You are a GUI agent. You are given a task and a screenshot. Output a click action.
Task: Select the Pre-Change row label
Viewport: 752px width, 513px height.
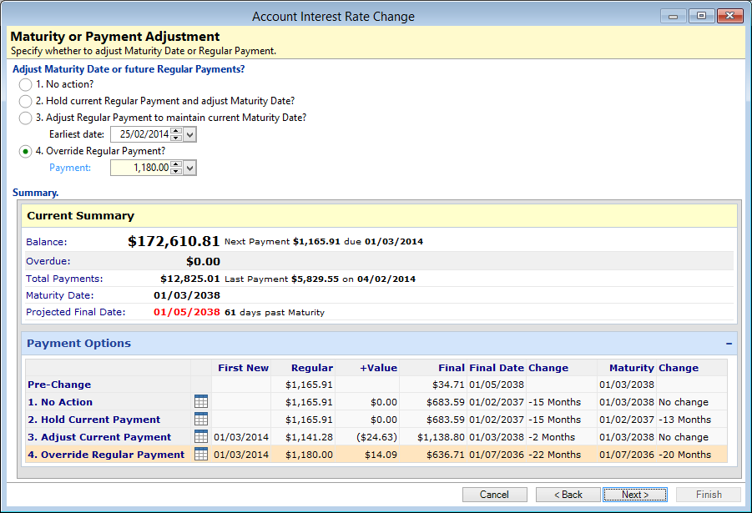59,385
